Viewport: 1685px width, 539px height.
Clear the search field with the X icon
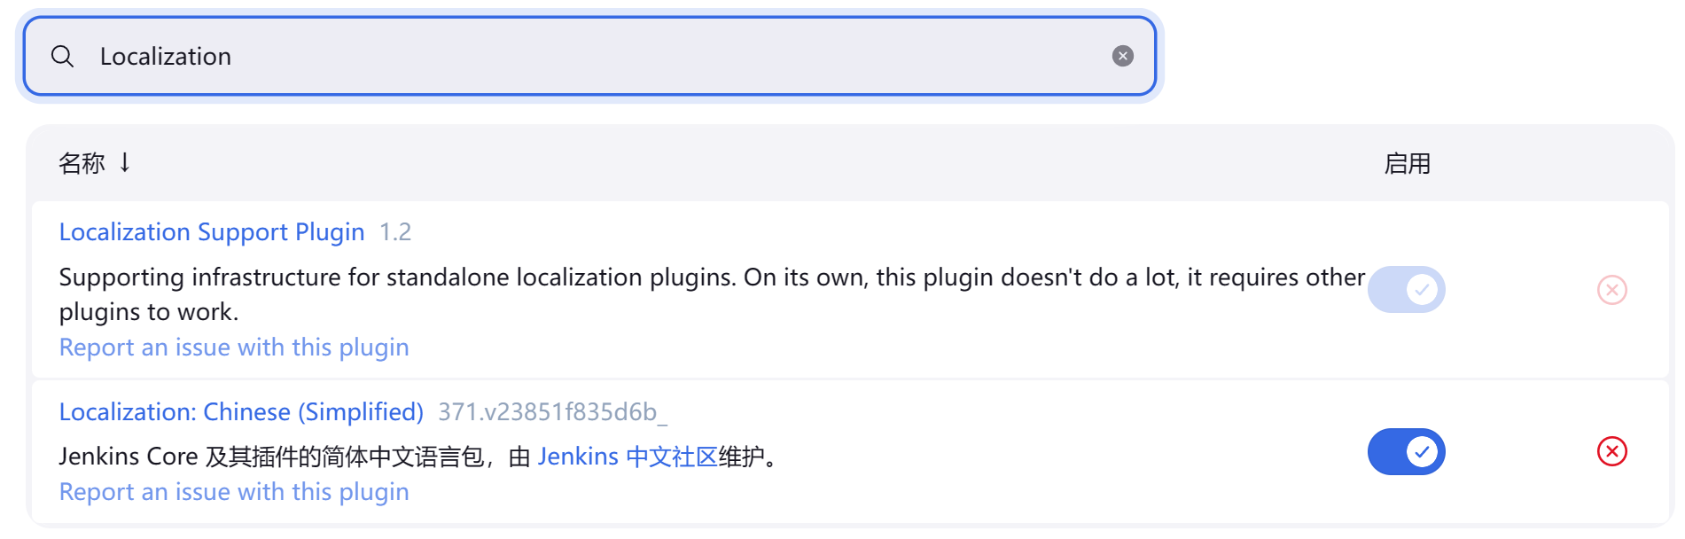pos(1122,57)
